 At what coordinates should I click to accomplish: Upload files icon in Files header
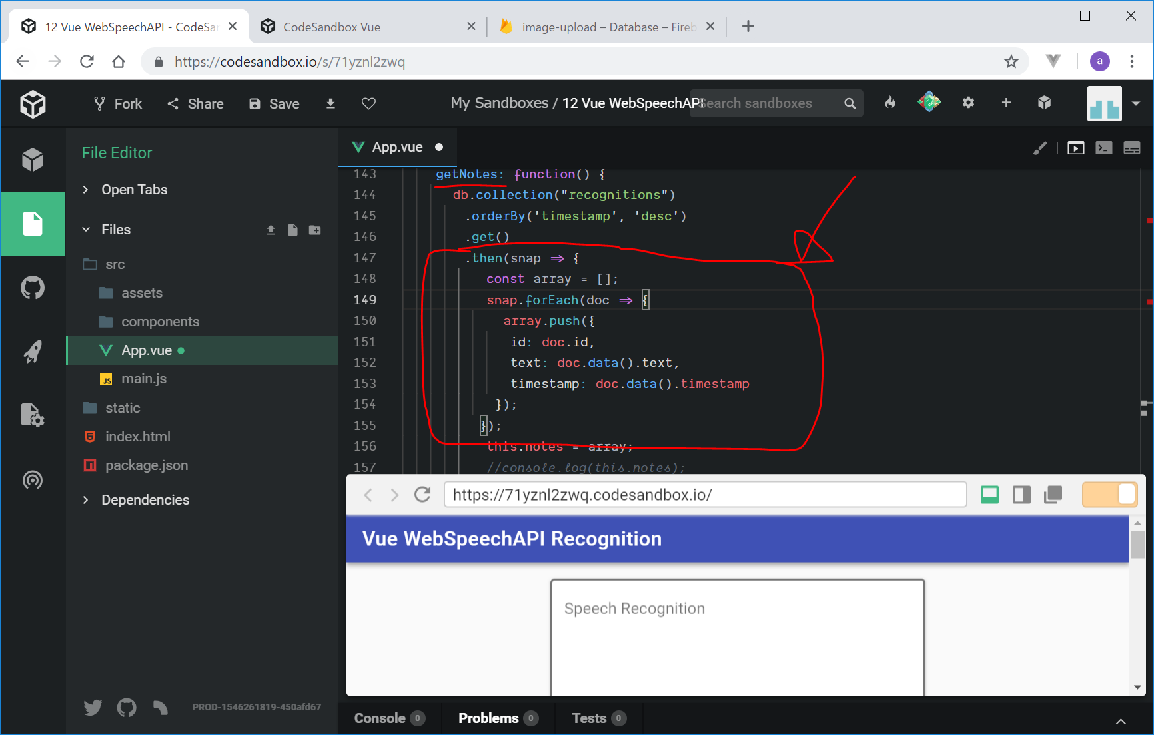point(271,230)
